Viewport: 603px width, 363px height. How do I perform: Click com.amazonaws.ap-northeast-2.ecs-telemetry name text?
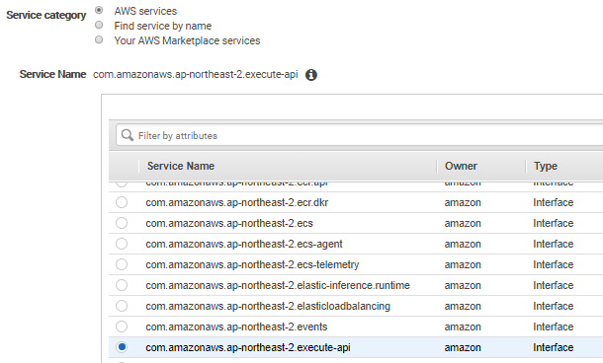252,264
